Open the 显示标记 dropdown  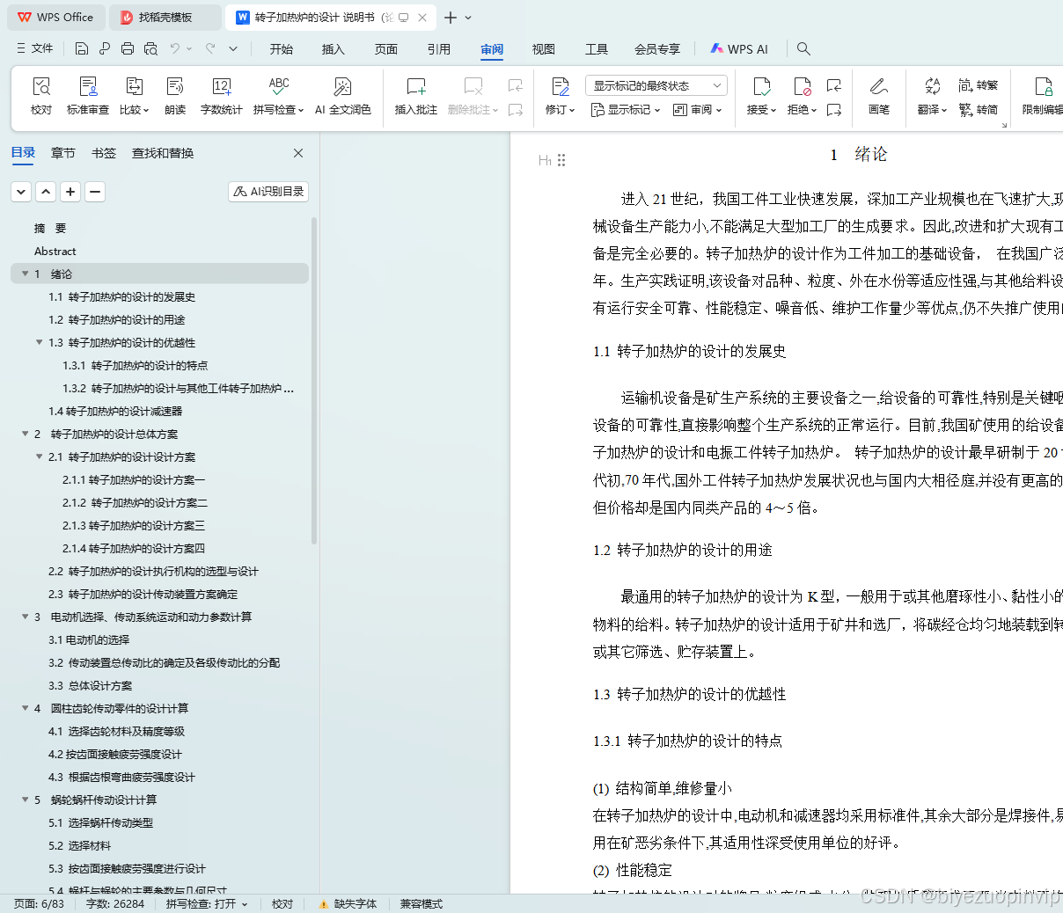pyautogui.click(x=626, y=110)
